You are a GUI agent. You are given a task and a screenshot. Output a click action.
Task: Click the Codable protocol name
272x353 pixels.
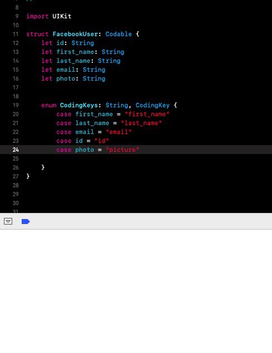click(118, 34)
